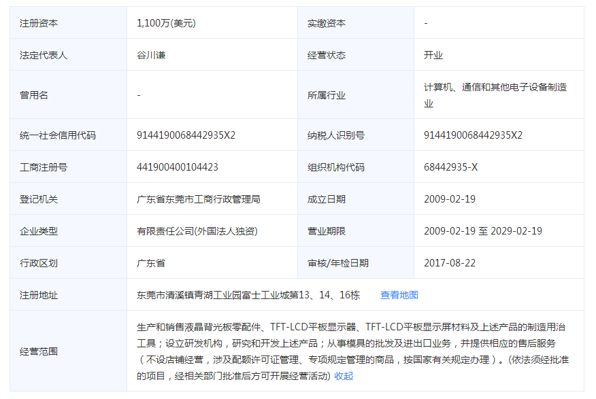Click the registered address 东莞市清溪镇青湖工业园
This screenshot has width=596, height=399.
coord(248,295)
